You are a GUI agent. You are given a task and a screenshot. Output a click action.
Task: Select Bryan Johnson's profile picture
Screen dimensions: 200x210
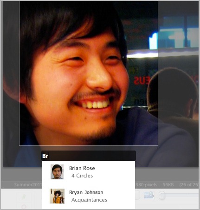(57, 196)
